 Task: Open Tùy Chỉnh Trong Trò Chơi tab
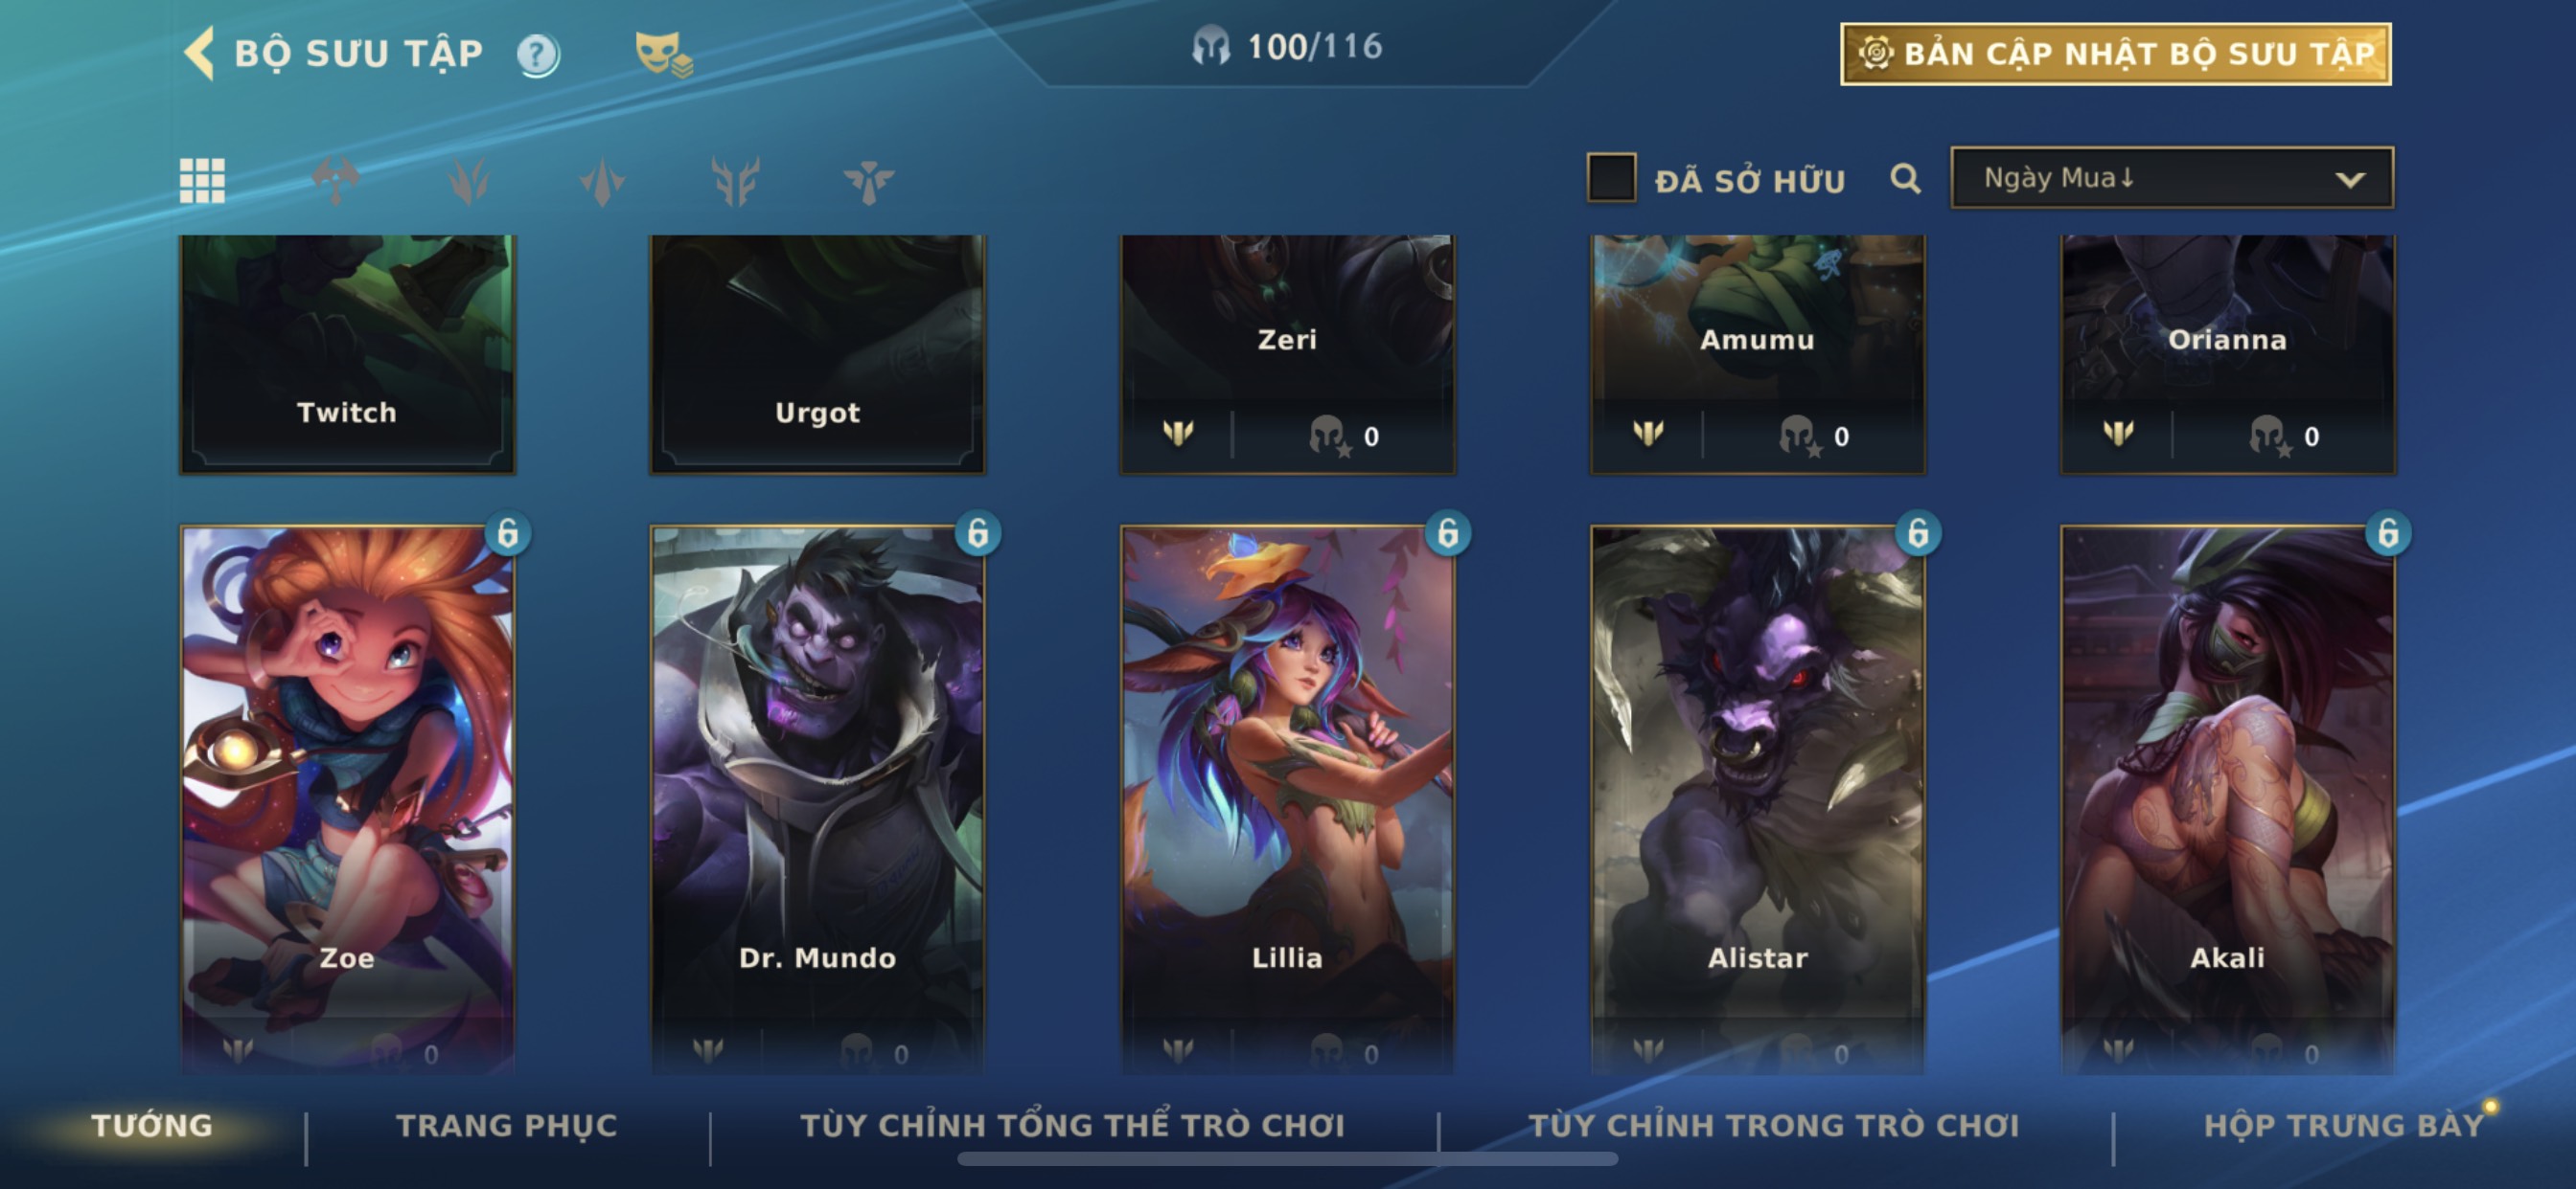click(x=1774, y=1125)
